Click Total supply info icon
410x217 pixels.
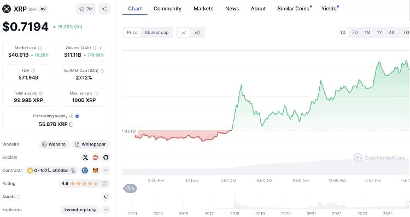pyautogui.click(x=40, y=93)
